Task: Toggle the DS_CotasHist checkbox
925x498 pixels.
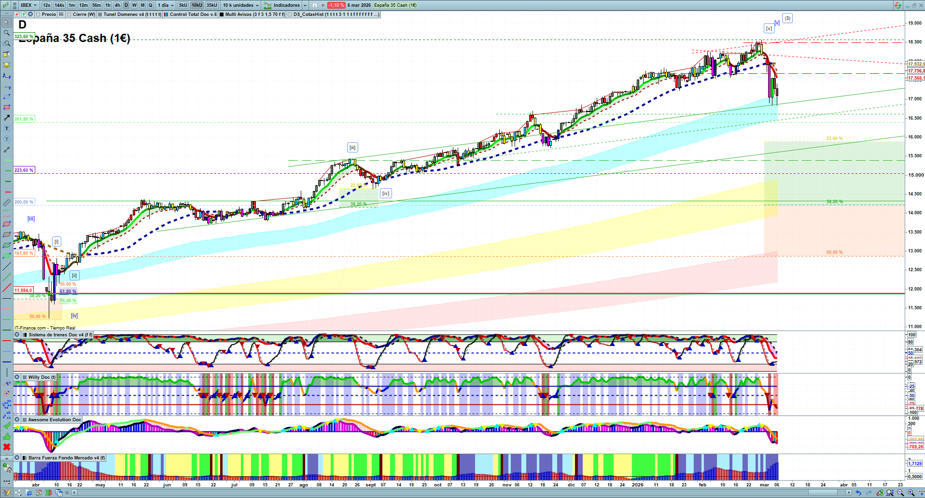Action: [x=290, y=14]
